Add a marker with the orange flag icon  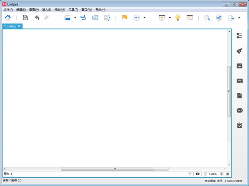click(x=124, y=18)
